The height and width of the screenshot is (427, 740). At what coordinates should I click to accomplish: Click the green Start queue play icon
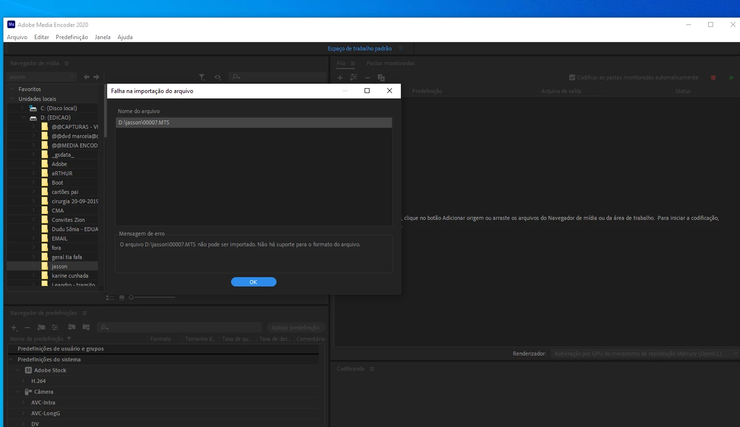tap(732, 77)
